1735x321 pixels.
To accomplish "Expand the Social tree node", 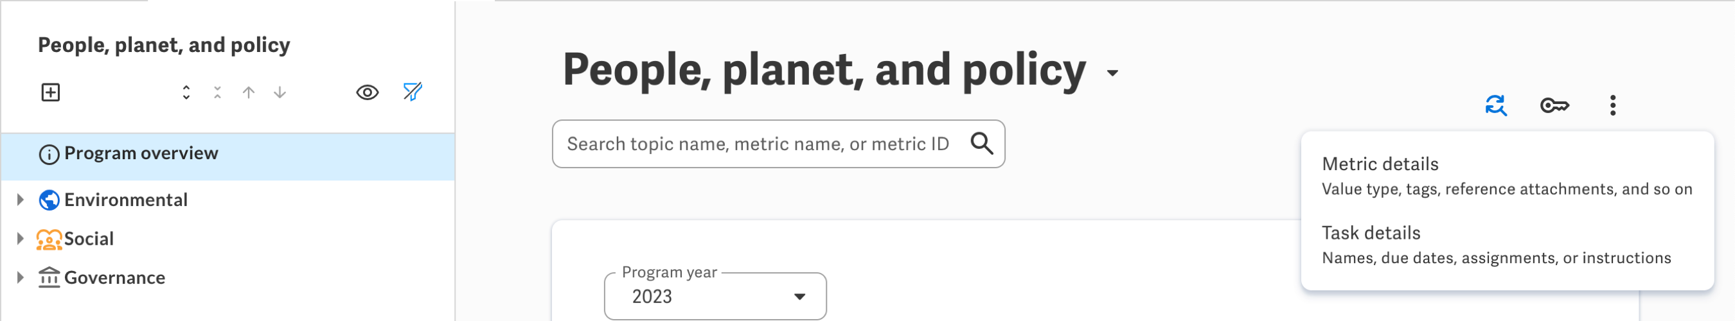I will (20, 238).
